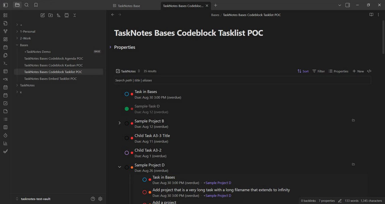Collapse Sample Project D subtasks
Image resolution: width=385 pixels, height=204 pixels.
(120, 167)
